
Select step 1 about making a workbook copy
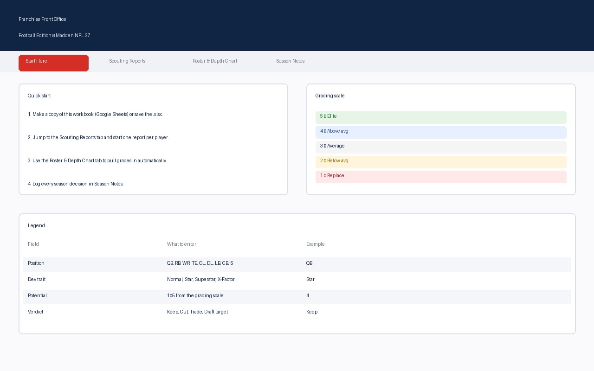(95, 114)
